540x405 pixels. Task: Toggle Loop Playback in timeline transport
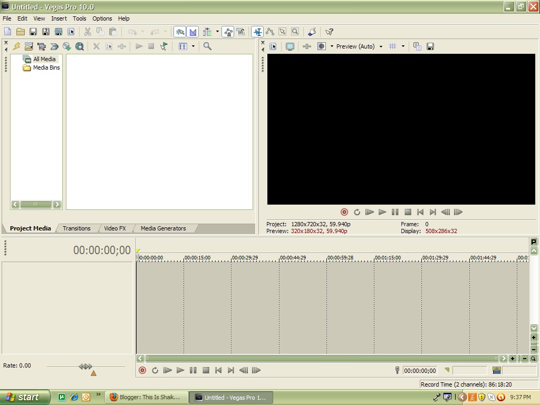[x=155, y=371]
